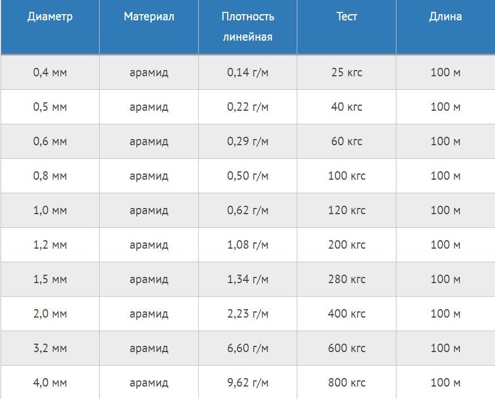Screen dimensions: 495x399
Task: Select the 200 кгс test cell
Action: (346, 245)
